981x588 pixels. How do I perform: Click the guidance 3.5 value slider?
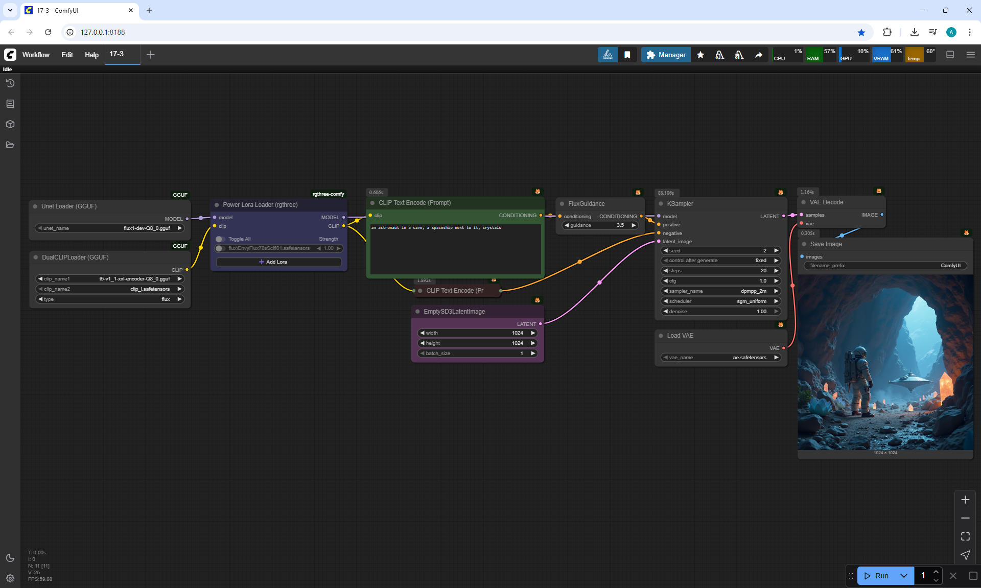(x=600, y=225)
